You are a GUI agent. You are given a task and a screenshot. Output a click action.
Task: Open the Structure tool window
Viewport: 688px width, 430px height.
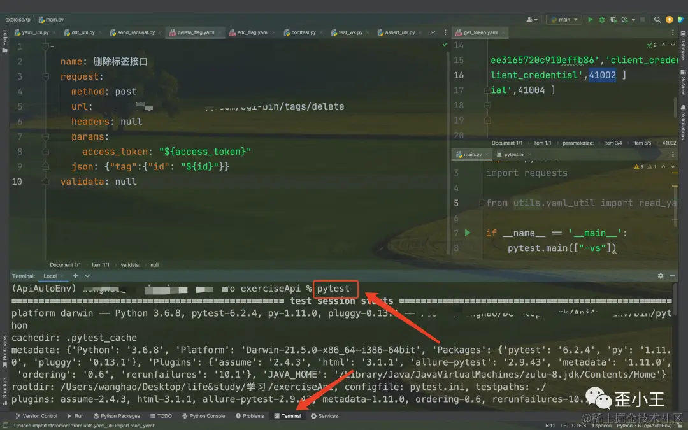[x=5, y=391]
